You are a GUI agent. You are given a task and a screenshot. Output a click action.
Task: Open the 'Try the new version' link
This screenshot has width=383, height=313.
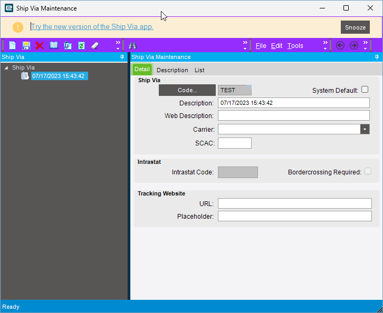(x=92, y=26)
